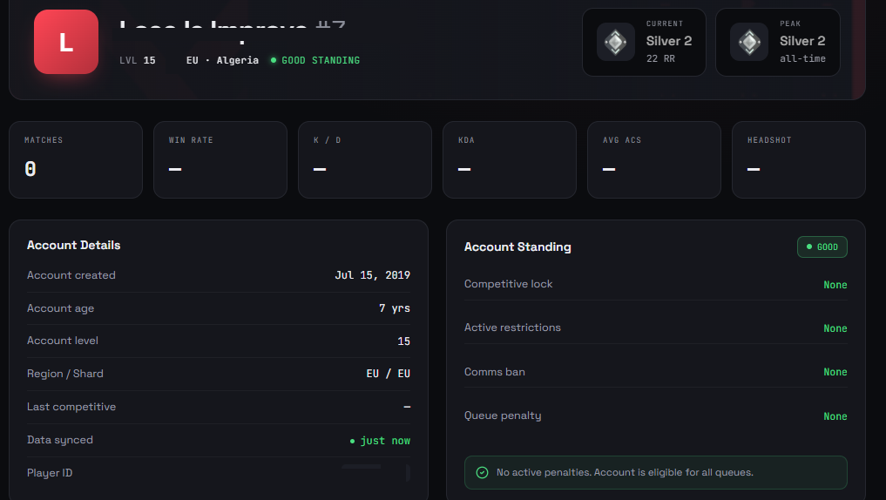Click the 'Competitive lock' label

pos(508,284)
